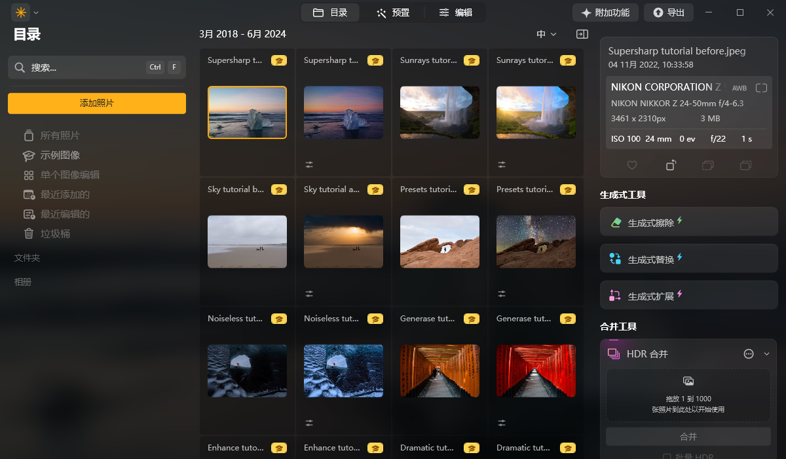
Task: Click the 添加照片 button
Action: (x=96, y=104)
